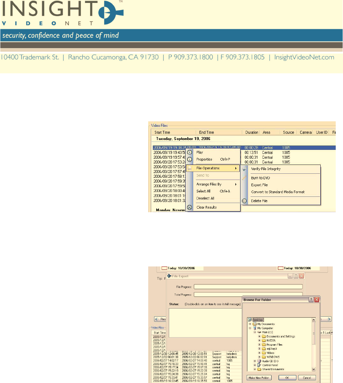Open the InsightVideoNet.com link
This screenshot has width=343, height=383.
304,57
